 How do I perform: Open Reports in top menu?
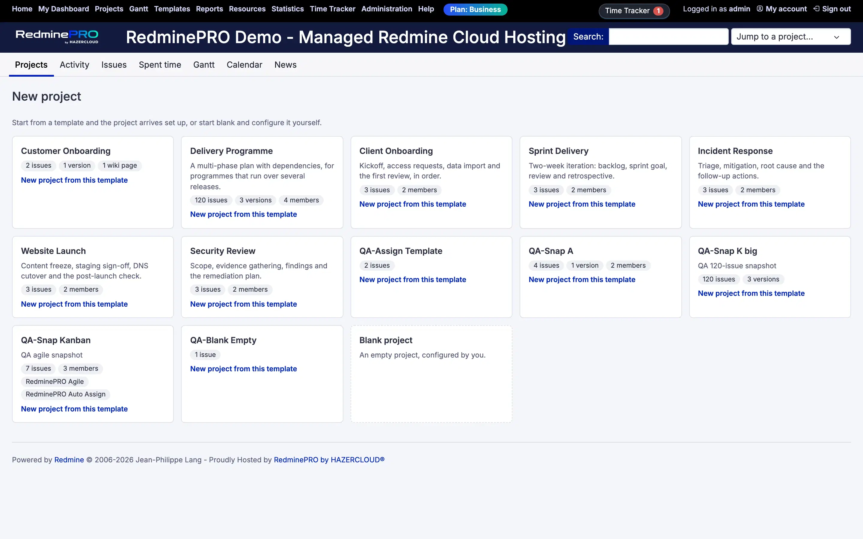tap(209, 9)
